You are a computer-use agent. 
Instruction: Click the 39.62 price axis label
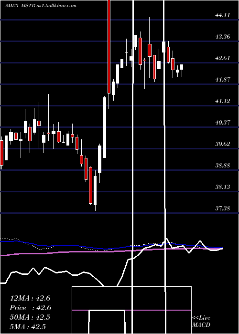tap(223, 144)
